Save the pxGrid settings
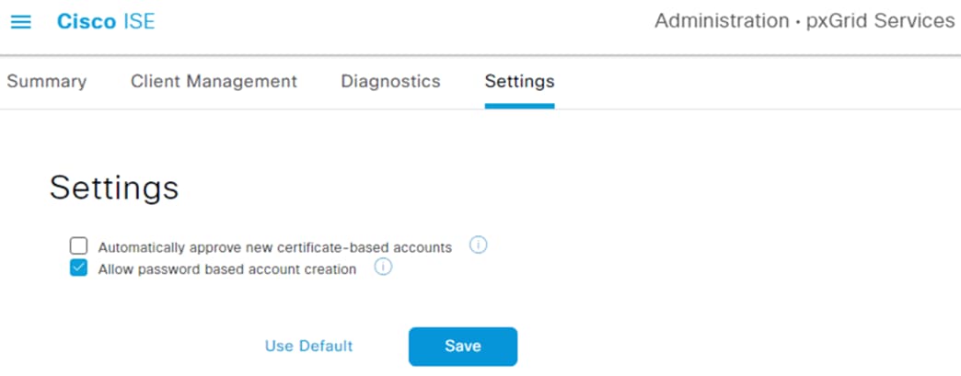Image resolution: width=961 pixels, height=376 pixels. (x=463, y=346)
